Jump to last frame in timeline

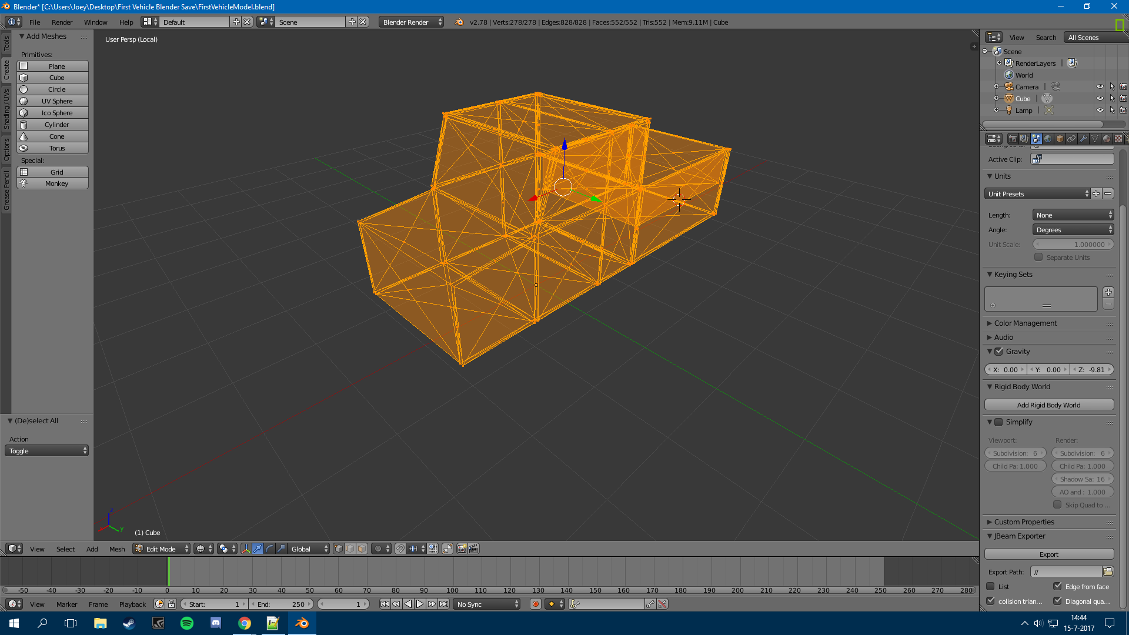click(444, 604)
